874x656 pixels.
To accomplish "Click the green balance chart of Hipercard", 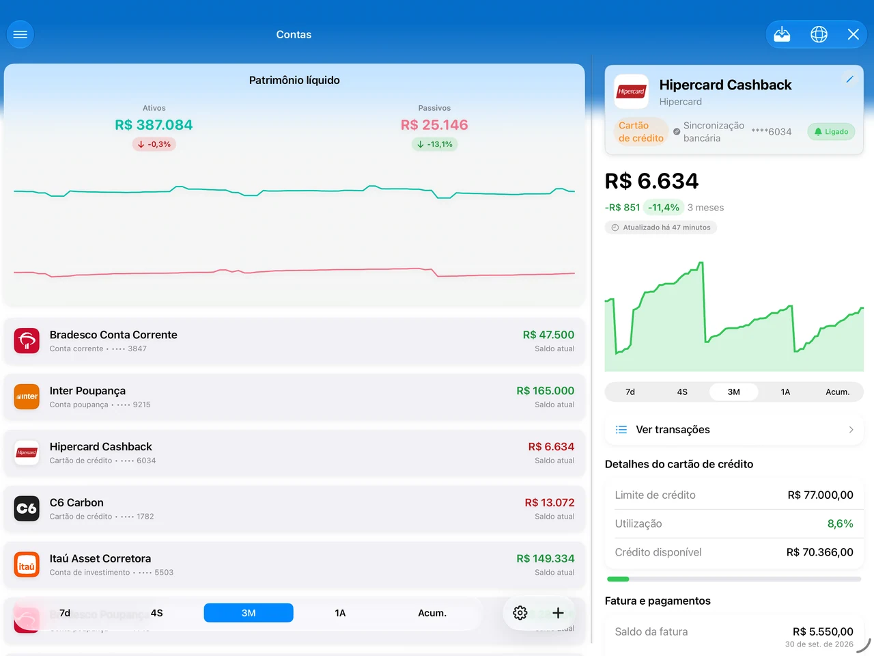I will click(x=734, y=316).
